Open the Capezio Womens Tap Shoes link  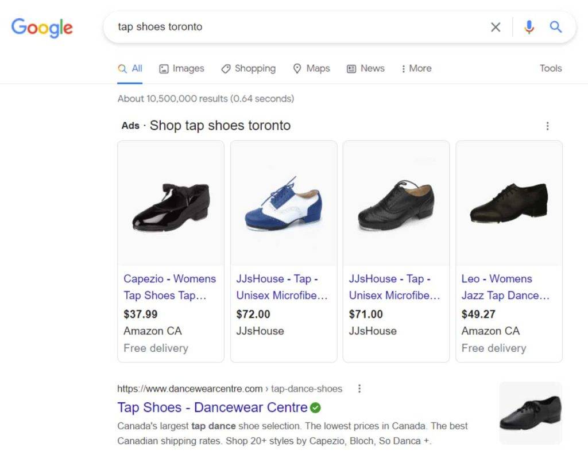click(x=170, y=287)
